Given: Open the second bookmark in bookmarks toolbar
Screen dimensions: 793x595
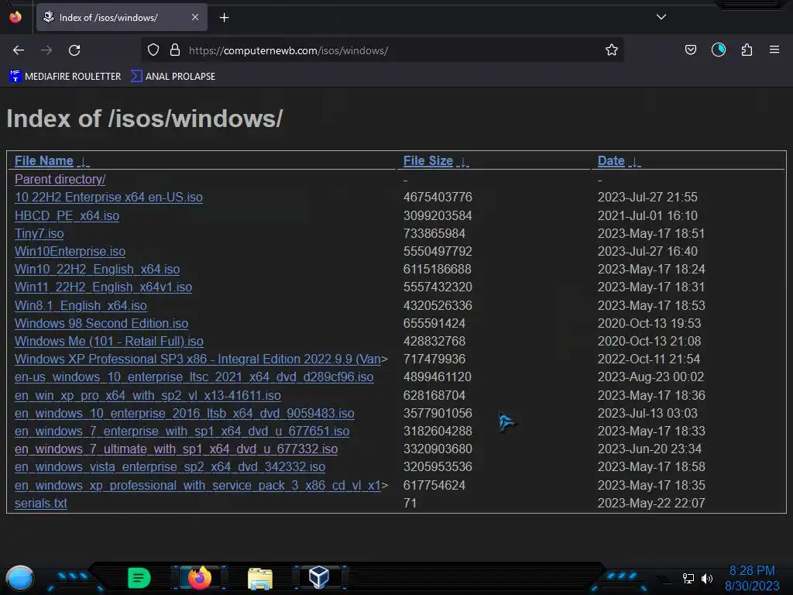Looking at the screenshot, I should point(173,77).
